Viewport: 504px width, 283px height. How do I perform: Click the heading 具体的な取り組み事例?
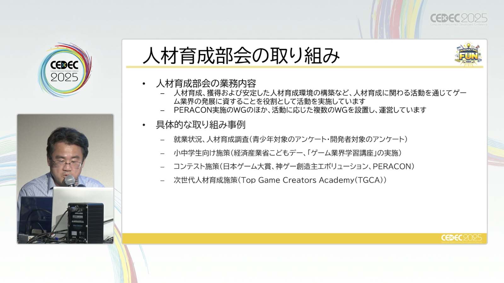pyautogui.click(x=200, y=125)
